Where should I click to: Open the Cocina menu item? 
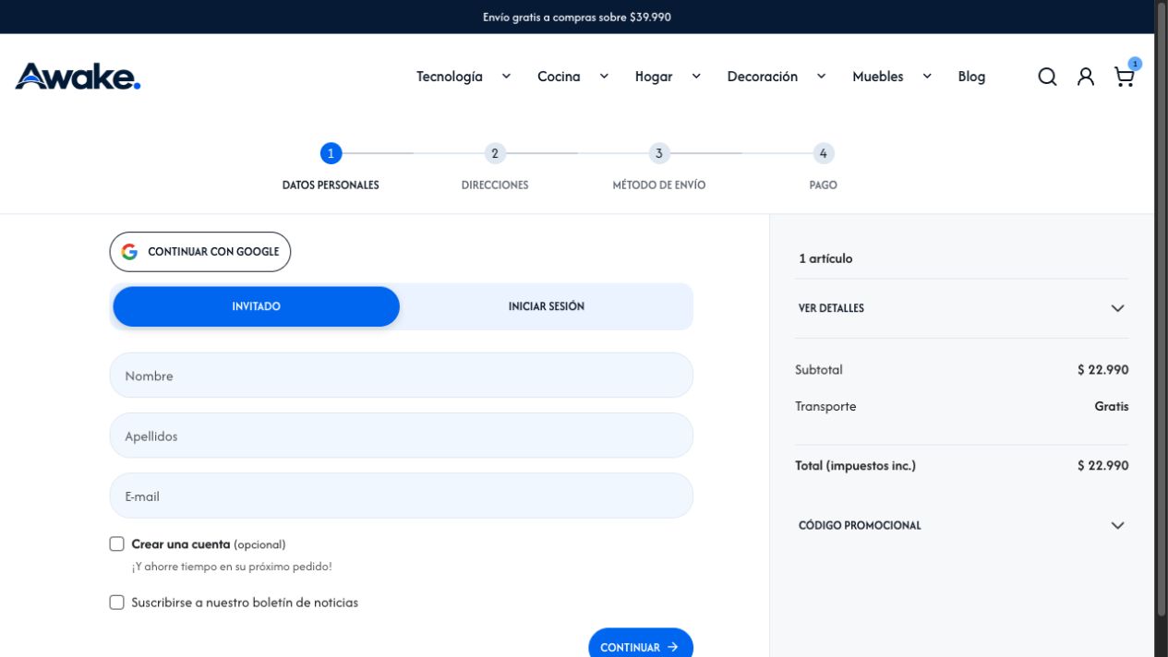click(559, 77)
